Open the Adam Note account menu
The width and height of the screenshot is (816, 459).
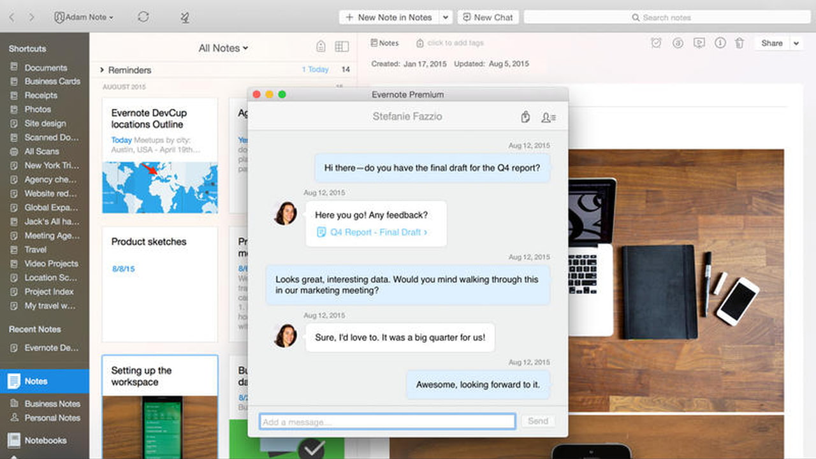pyautogui.click(x=84, y=17)
